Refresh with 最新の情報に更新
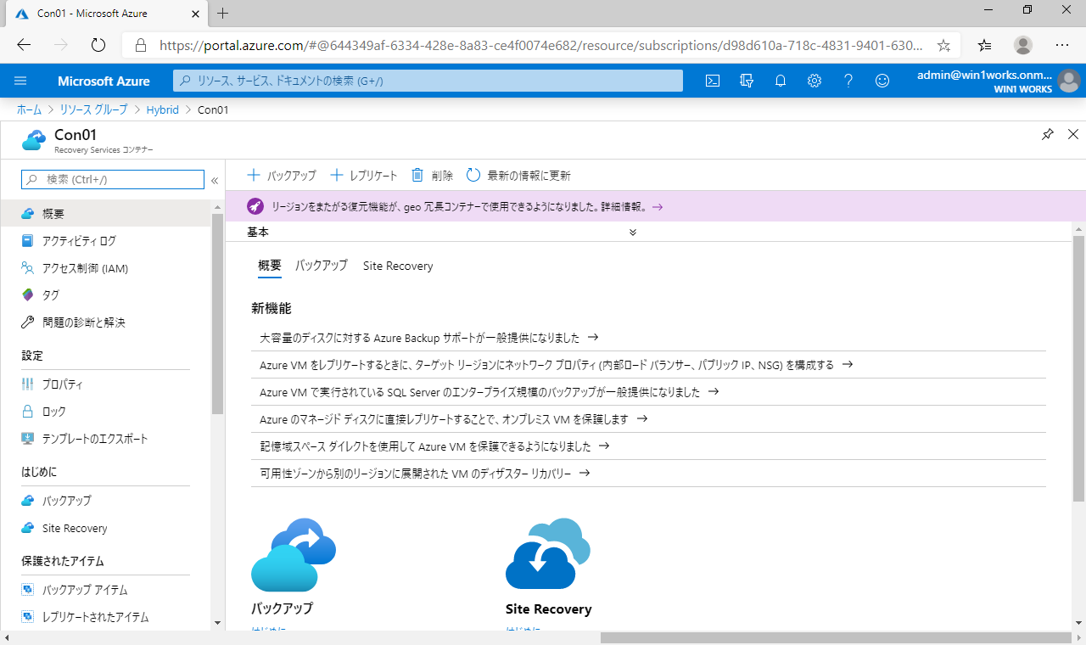Viewport: 1086px width, 645px height. tap(518, 176)
